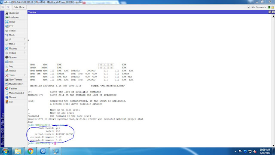The image size is (275, 155).
Task: Open the Partition pie icon
Action: 7,88
